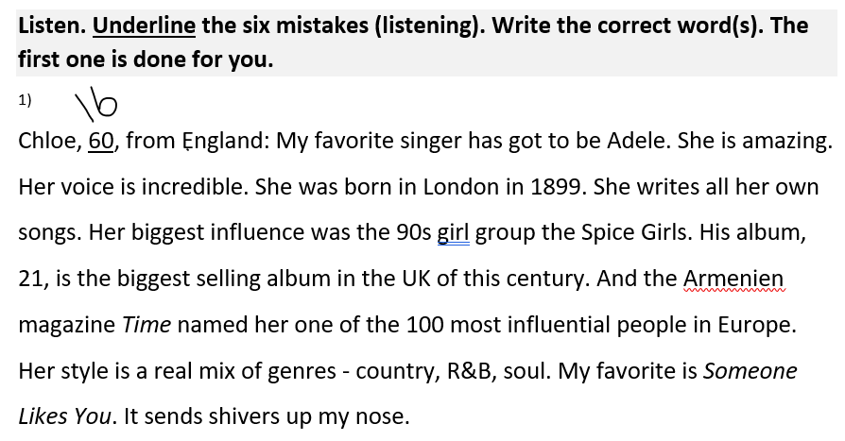The height and width of the screenshot is (441, 845).
Task: Click the word "London" in the second line
Action: [x=460, y=187]
